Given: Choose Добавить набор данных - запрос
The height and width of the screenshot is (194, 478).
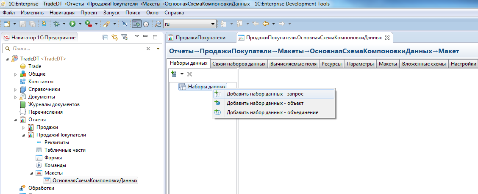Looking at the screenshot, I should tap(274, 94).
